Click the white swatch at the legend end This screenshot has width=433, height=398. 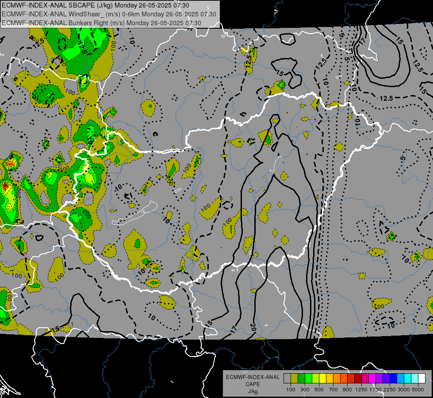(x=422, y=378)
